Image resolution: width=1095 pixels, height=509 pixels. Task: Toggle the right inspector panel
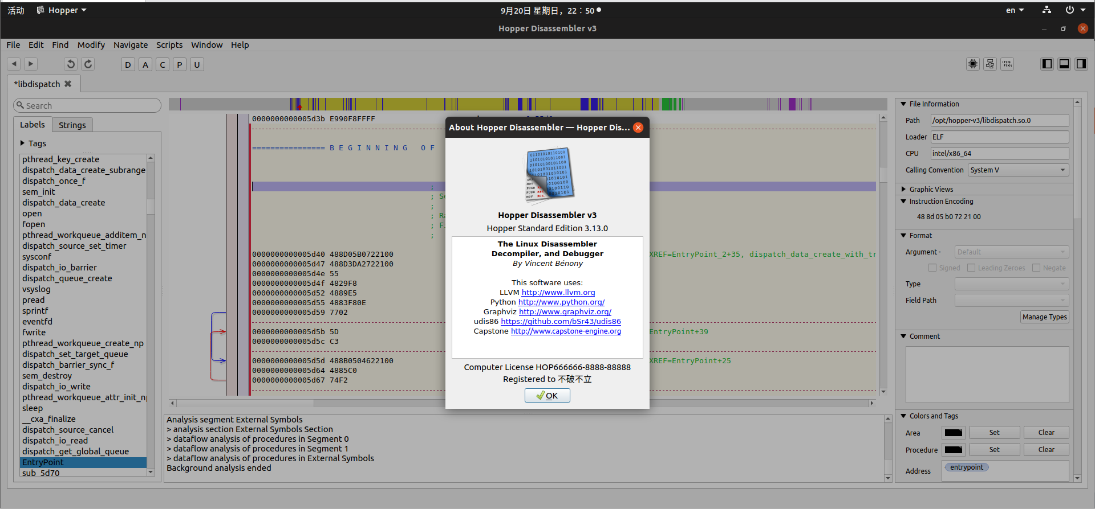point(1081,64)
